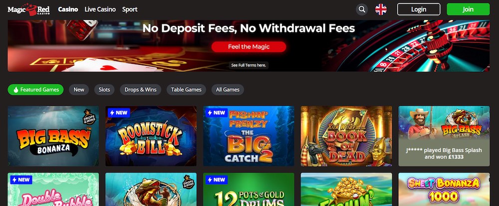Click the Feel the Magic button

(249, 47)
